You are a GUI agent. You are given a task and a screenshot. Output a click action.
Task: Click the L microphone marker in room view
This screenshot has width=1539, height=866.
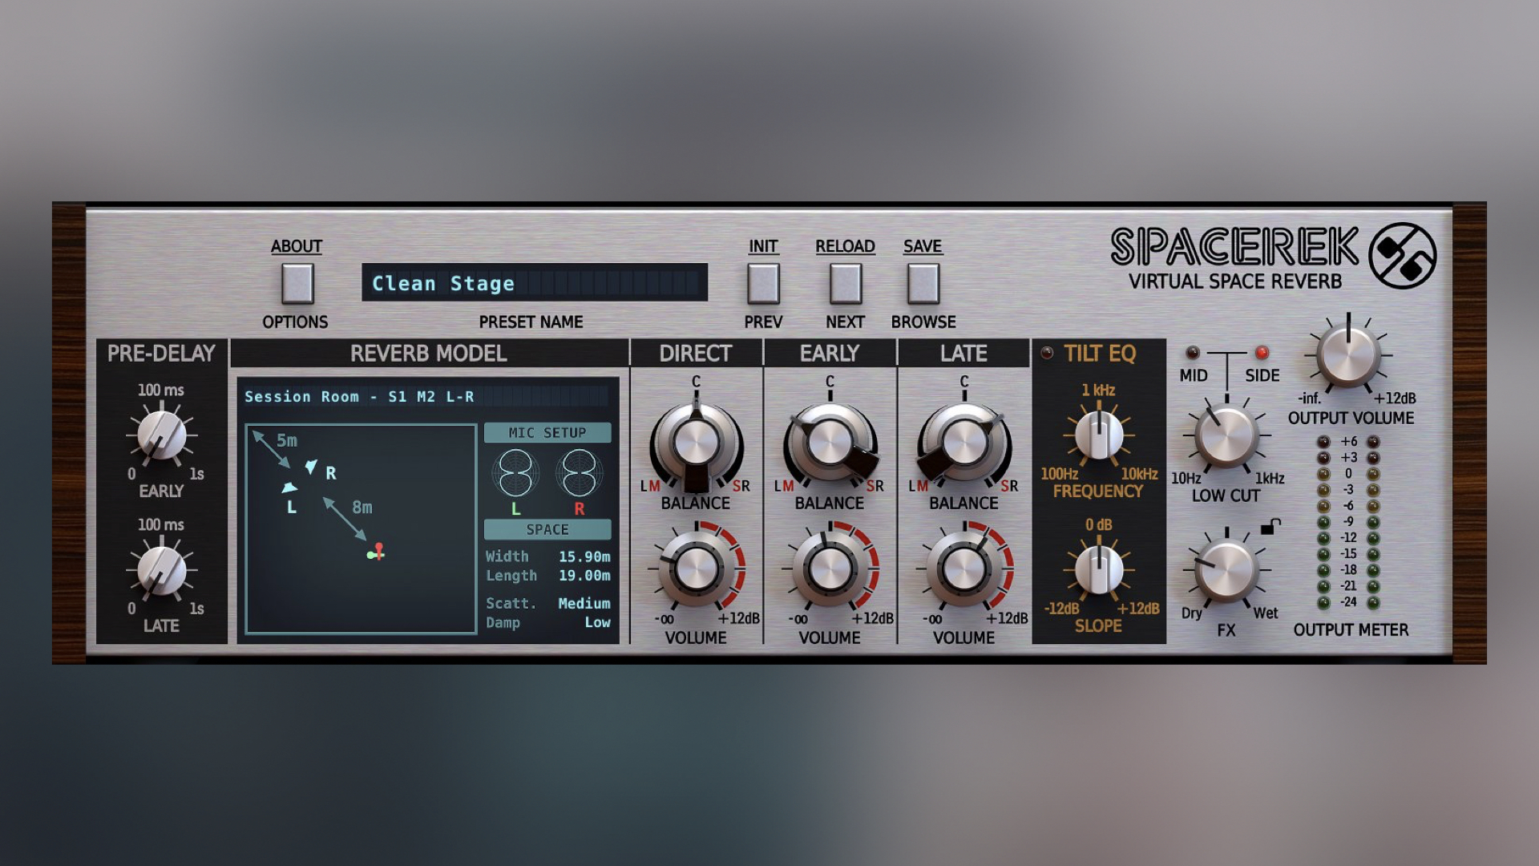click(289, 488)
